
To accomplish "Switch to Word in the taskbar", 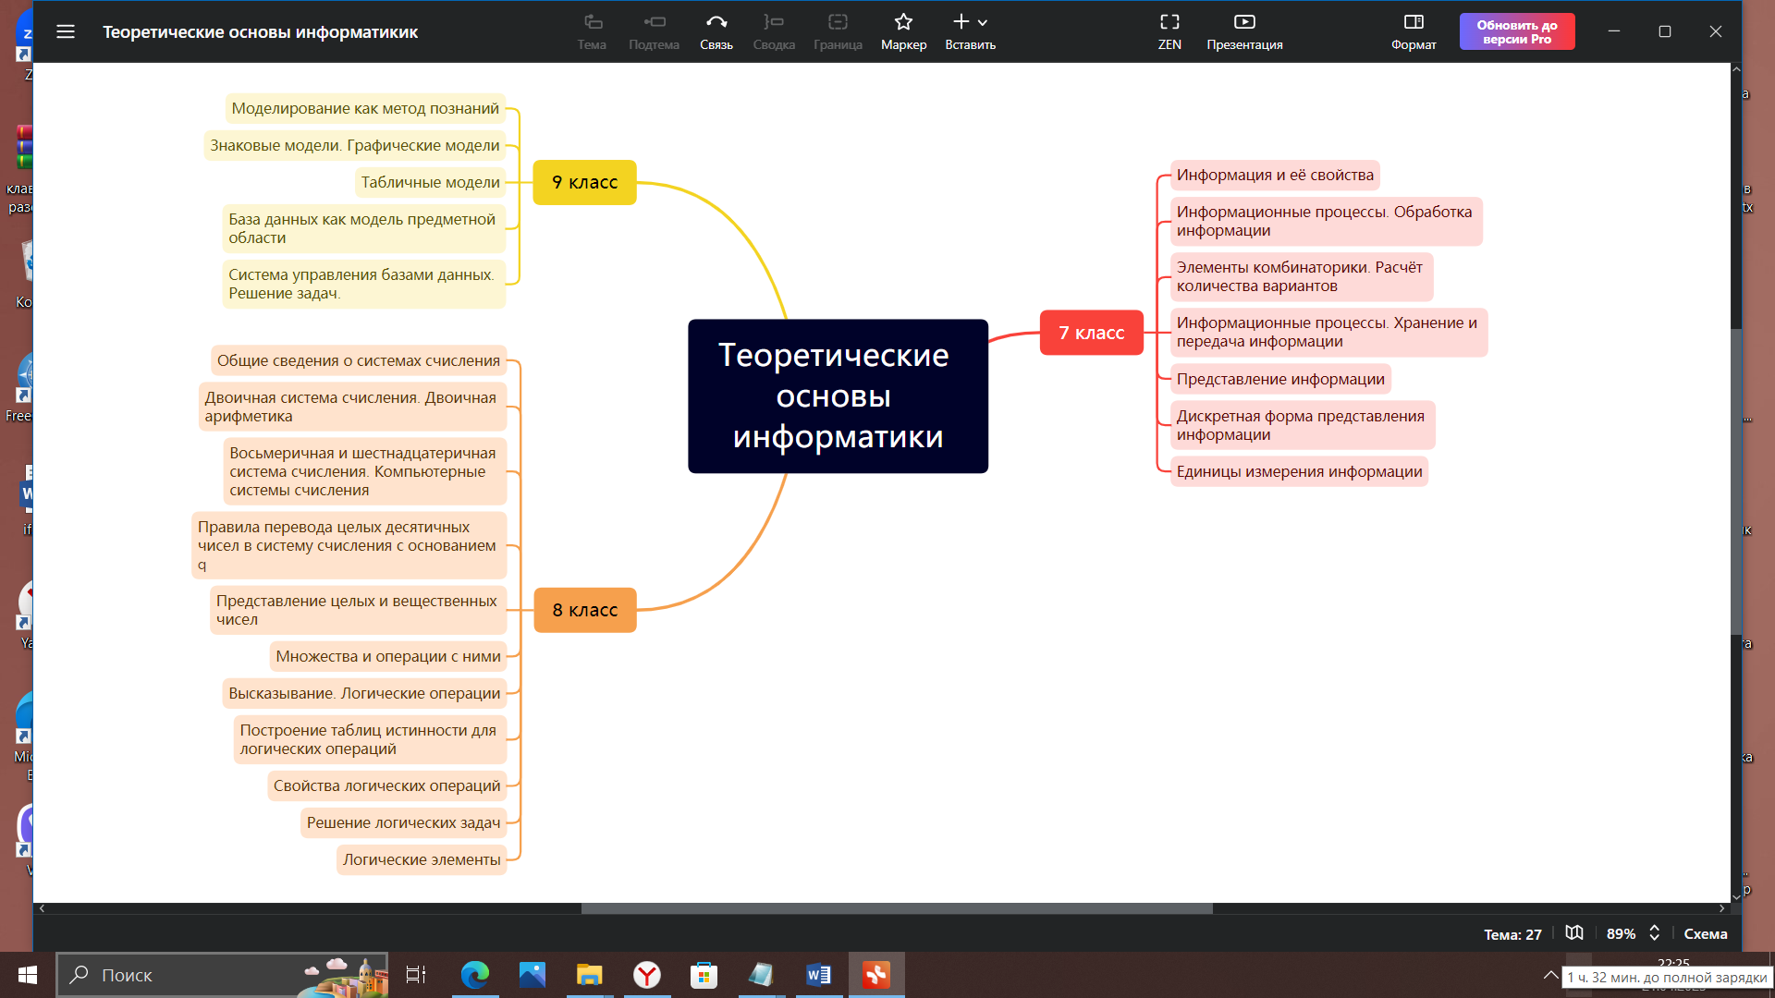I will [819, 975].
